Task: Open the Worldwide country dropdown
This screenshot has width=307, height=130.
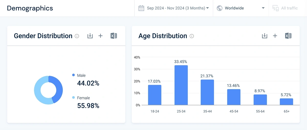Action: (x=241, y=8)
